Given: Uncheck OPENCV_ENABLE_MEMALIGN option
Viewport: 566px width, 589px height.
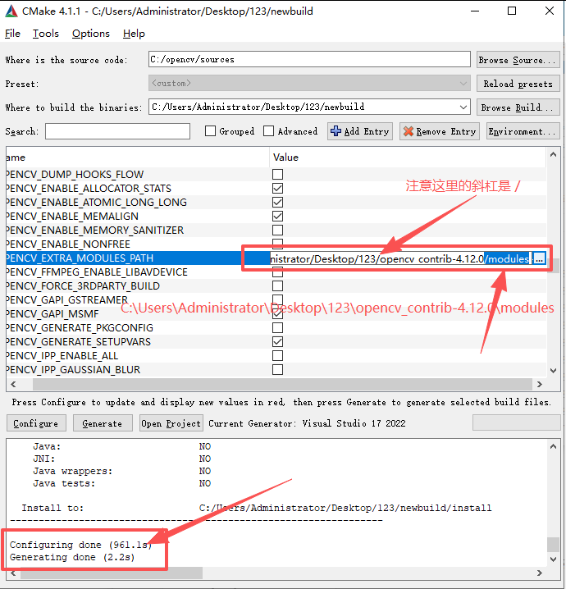Looking at the screenshot, I should (x=277, y=216).
